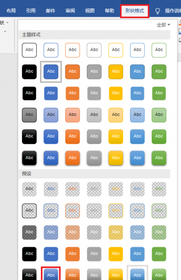Image resolution: width=181 pixels, height=280 pixels.
Task: Click the lightbulb Tell Me icon
Action: pyautogui.click(x=157, y=11)
